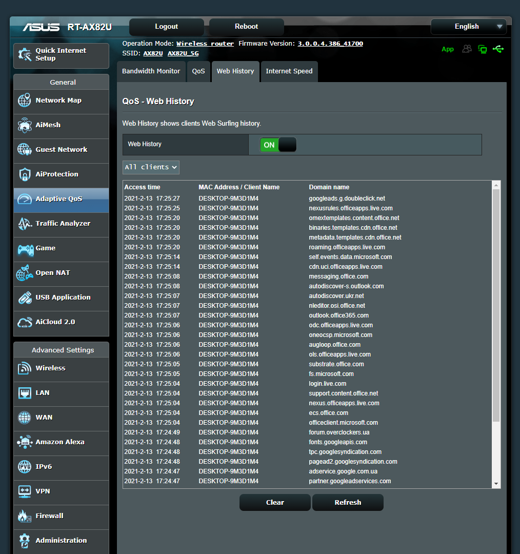
Task: Click the green USB status icon
Action: tap(498, 49)
